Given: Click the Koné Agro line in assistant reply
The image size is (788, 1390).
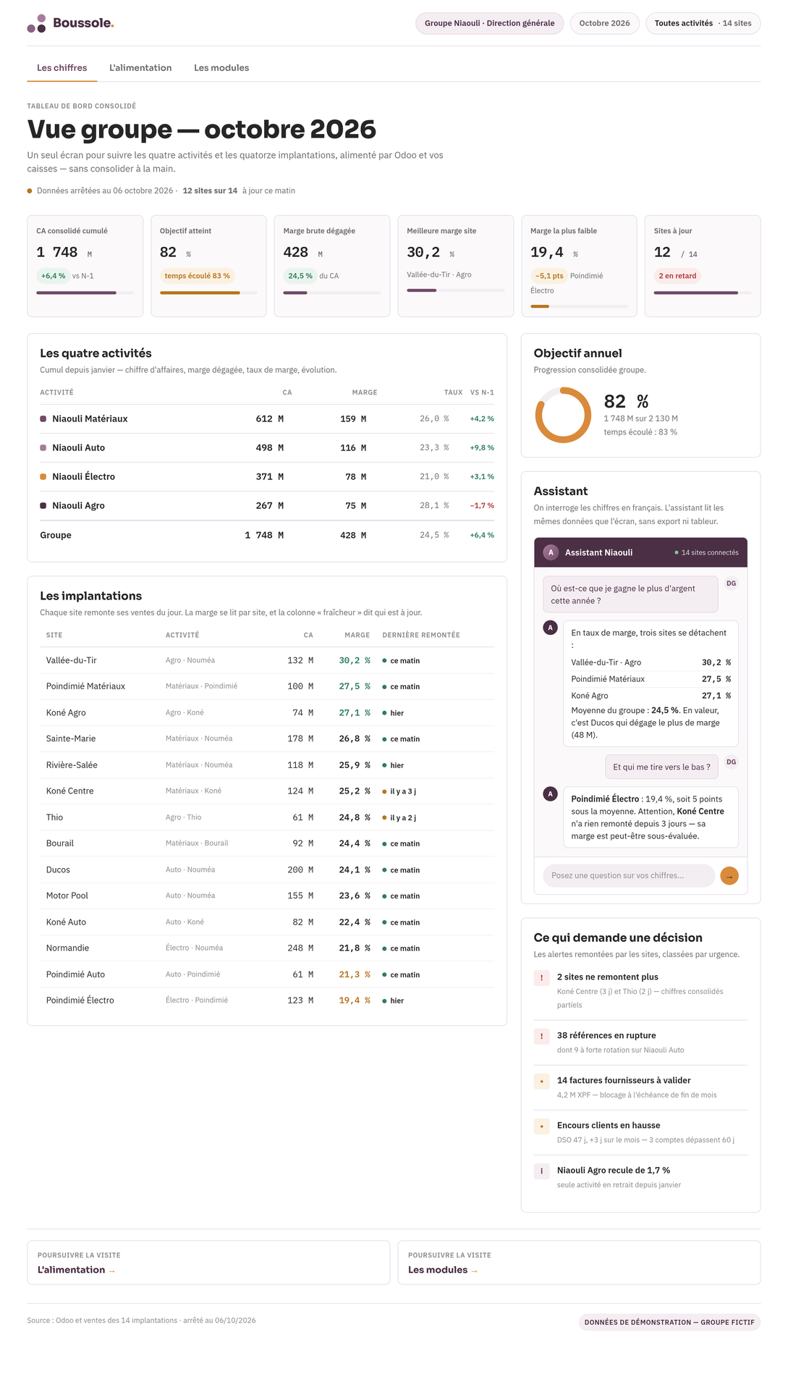Looking at the screenshot, I should [651, 696].
